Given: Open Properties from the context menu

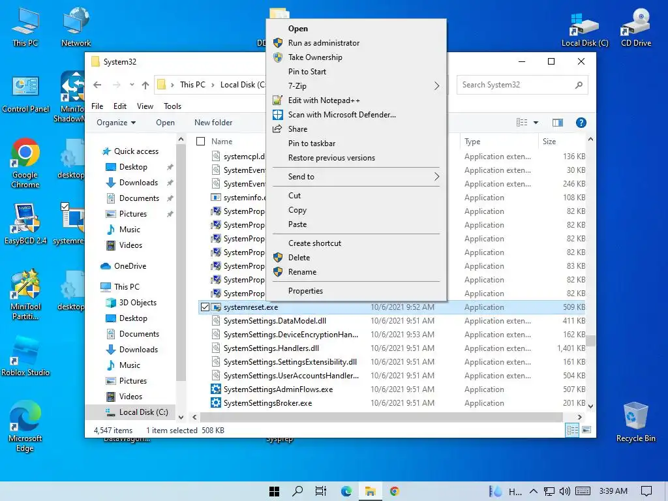Looking at the screenshot, I should [x=305, y=290].
